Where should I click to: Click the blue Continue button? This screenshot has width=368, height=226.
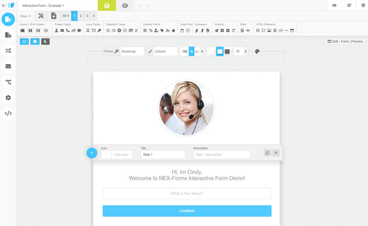(187, 211)
